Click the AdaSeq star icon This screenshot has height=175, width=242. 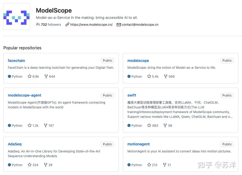30,165
